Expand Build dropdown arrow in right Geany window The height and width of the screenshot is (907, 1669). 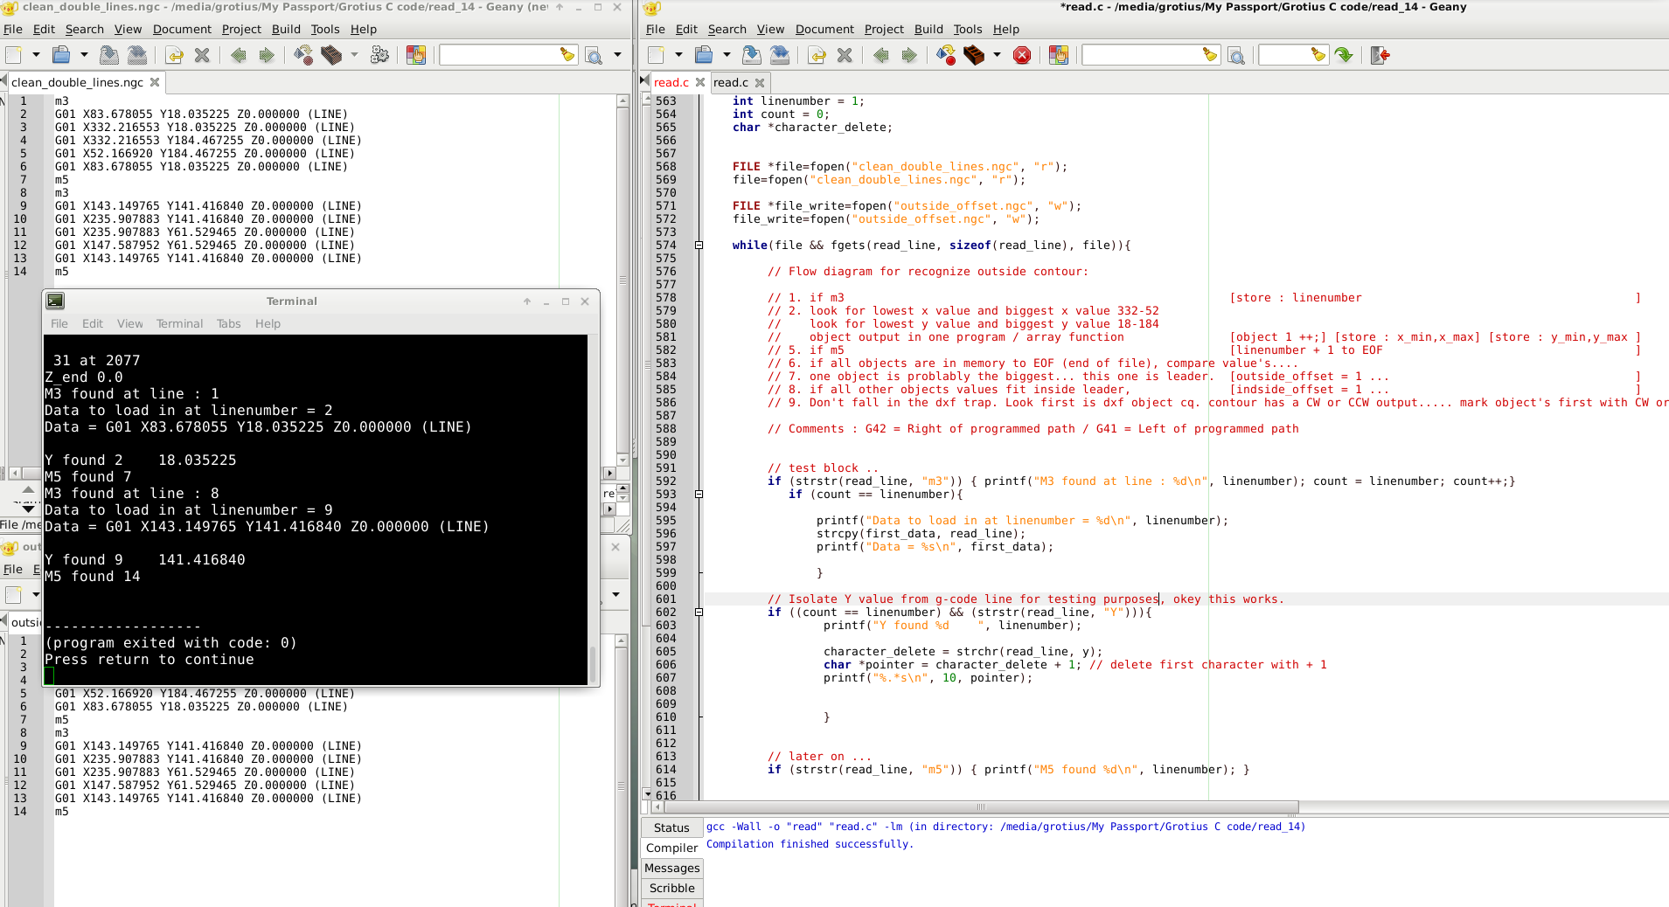[997, 55]
